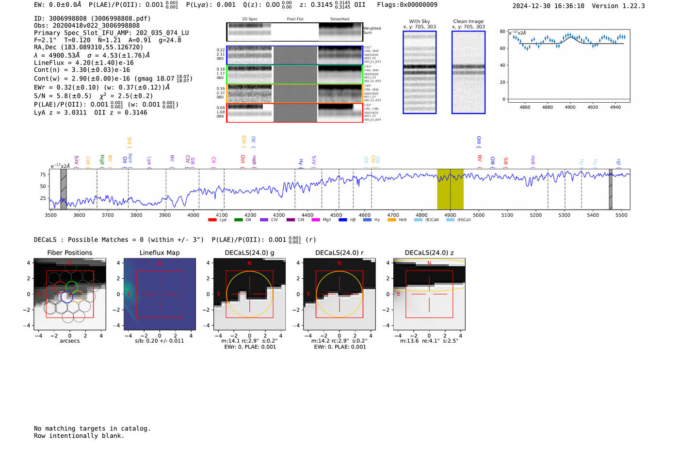Click the blue-bordered 2D fiber spectrum row
This screenshot has height=462, width=679.
[x=295, y=55]
